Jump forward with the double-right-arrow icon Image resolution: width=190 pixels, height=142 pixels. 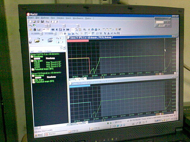[68, 30]
